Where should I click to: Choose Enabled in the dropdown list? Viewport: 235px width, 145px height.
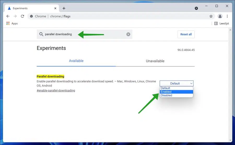pos(177,92)
